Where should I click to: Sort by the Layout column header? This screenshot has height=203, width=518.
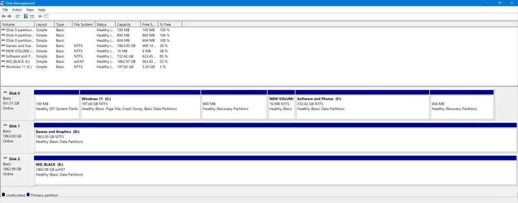pos(44,24)
